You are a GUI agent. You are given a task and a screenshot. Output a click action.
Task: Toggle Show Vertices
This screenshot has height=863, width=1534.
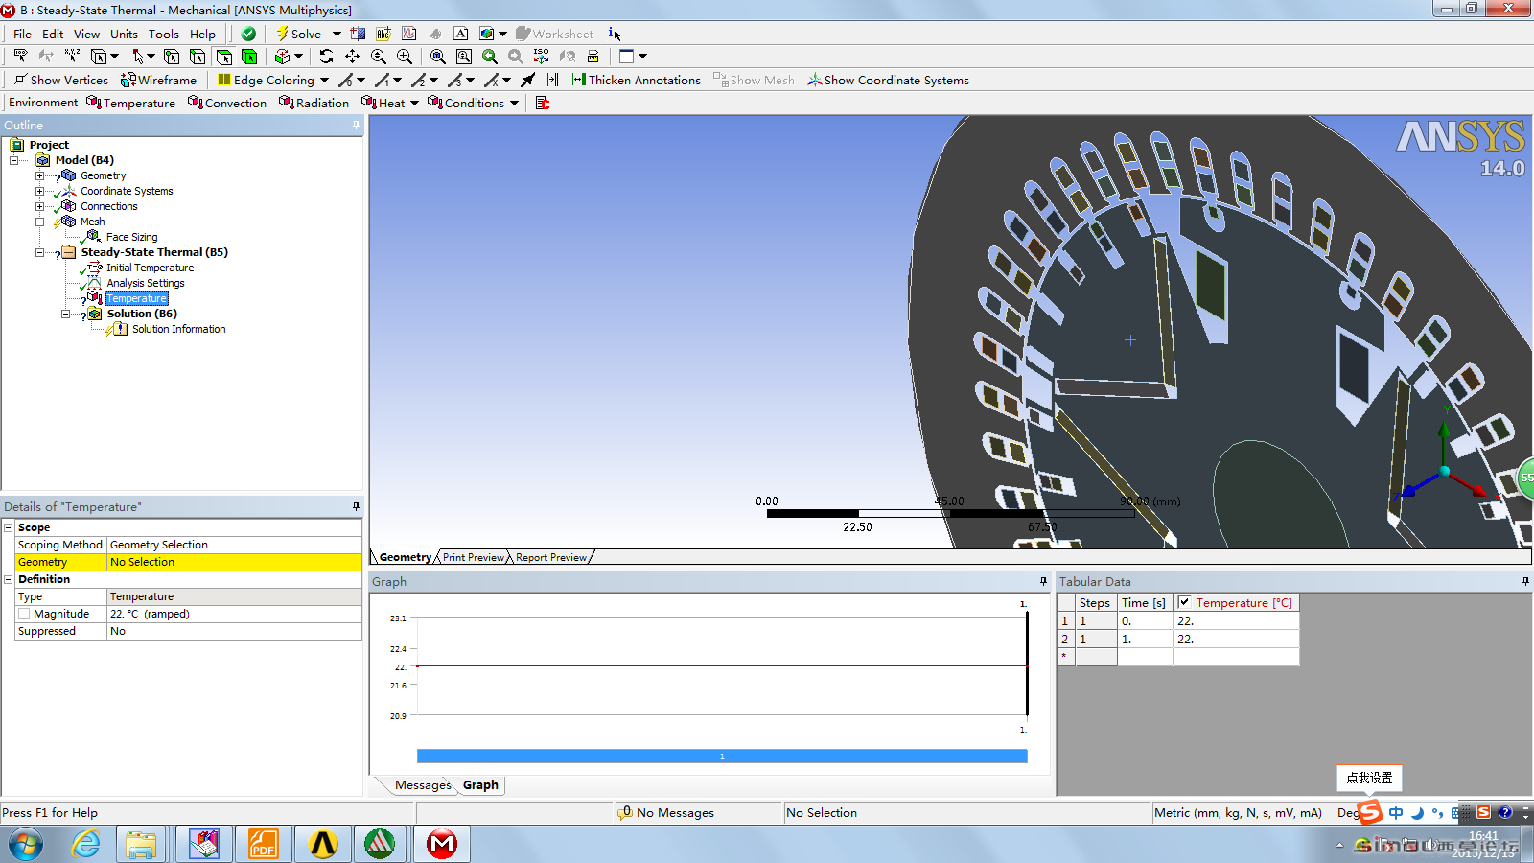[60, 80]
